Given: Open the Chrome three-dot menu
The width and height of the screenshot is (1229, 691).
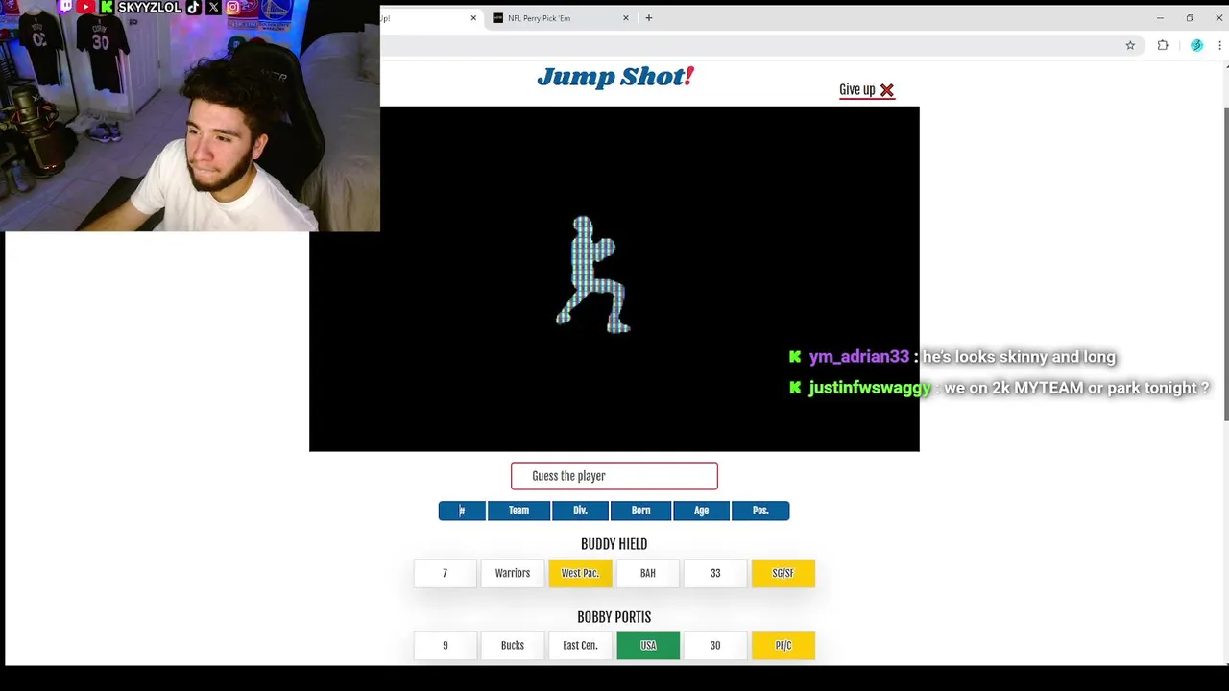Looking at the screenshot, I should (1219, 45).
